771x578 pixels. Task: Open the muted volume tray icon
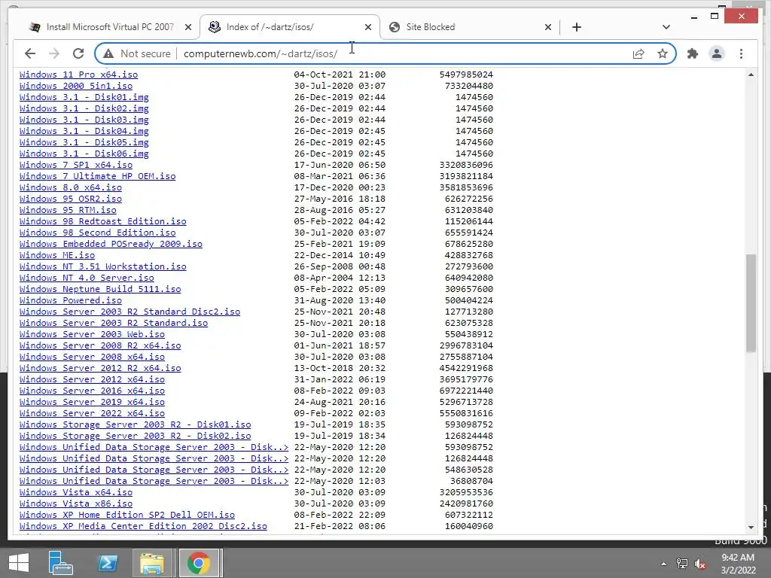(x=699, y=564)
